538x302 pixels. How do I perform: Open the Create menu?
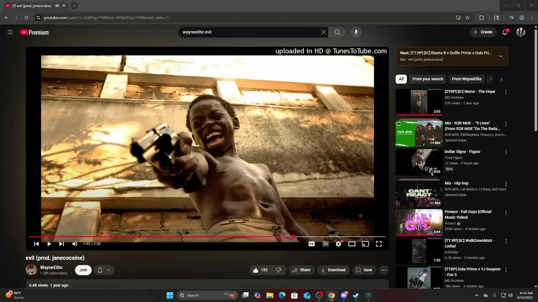pos(483,32)
